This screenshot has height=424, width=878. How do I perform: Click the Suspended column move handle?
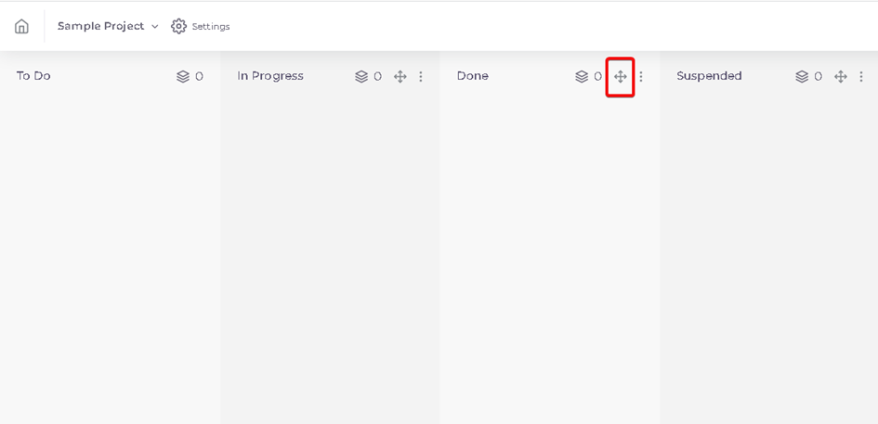pyautogui.click(x=841, y=77)
